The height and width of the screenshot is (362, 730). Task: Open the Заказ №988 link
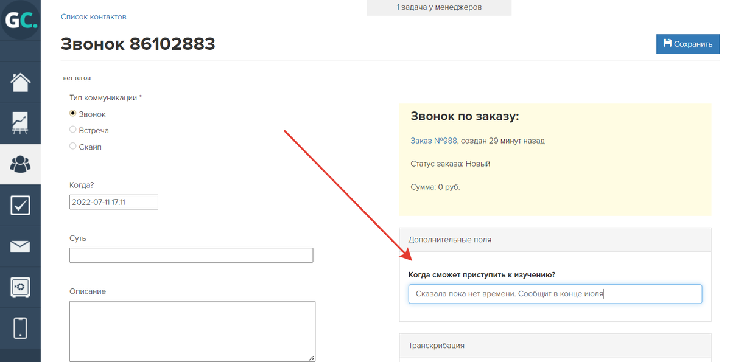click(x=434, y=141)
